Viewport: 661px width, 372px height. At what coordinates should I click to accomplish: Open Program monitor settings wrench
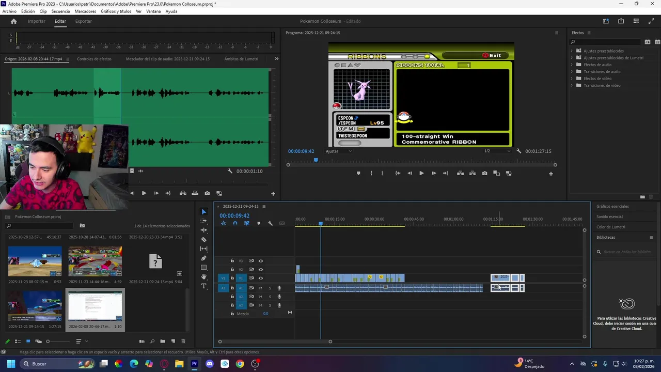click(519, 151)
